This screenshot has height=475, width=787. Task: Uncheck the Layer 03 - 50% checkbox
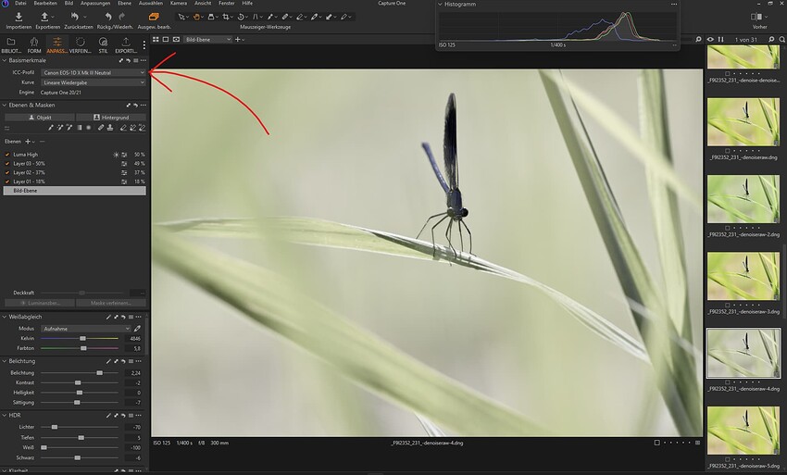(x=7, y=164)
